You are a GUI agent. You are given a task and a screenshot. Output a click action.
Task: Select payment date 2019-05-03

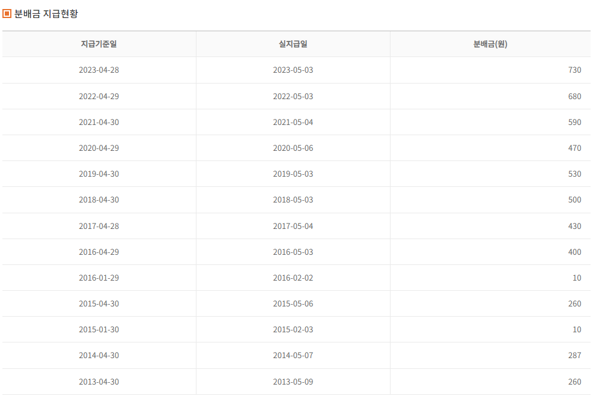pos(293,174)
